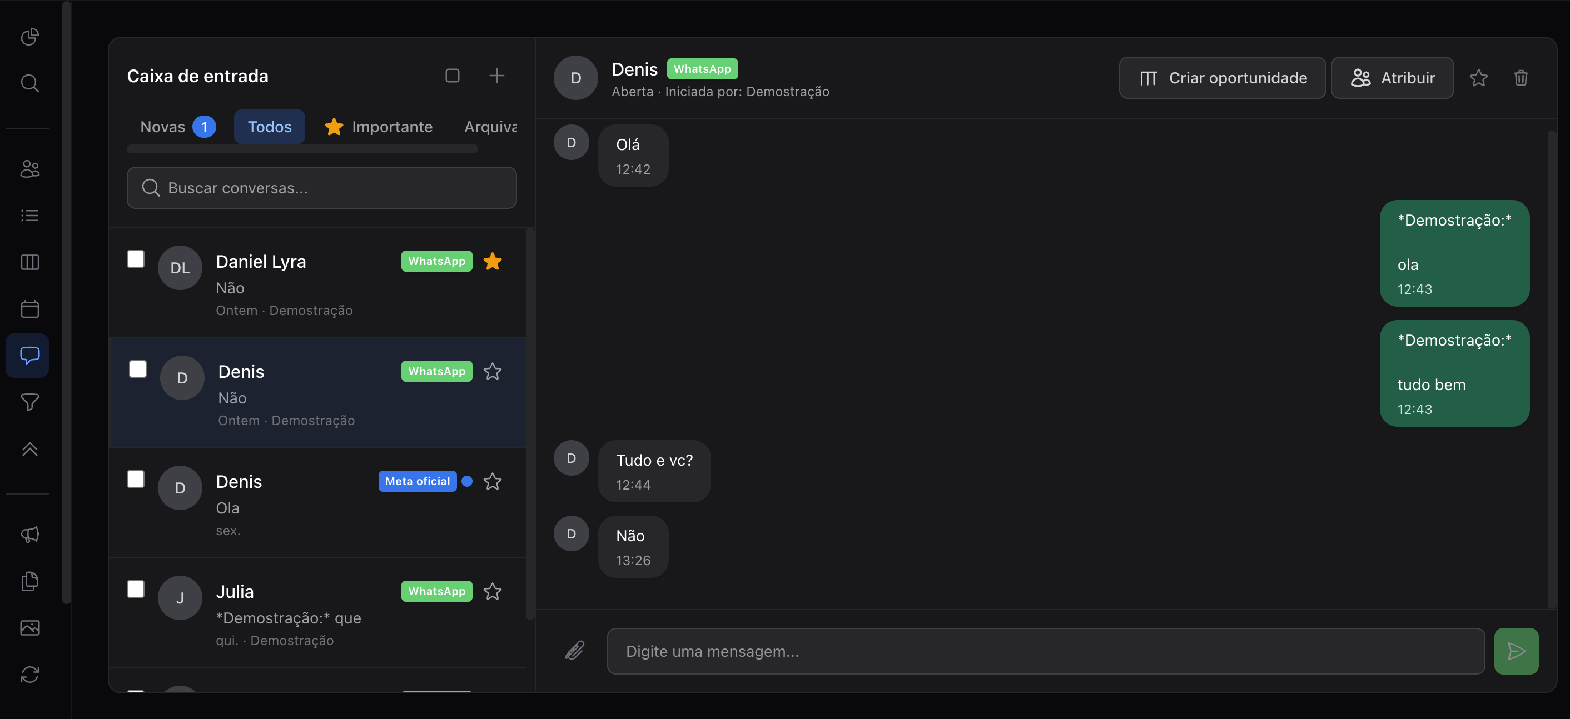
Task: Click the unread blue dot on Denis Meta row
Action: click(x=467, y=481)
